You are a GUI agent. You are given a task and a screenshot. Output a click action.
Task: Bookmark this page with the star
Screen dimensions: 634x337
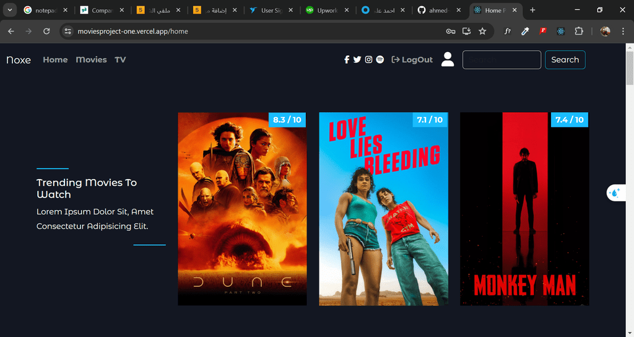pos(482,31)
